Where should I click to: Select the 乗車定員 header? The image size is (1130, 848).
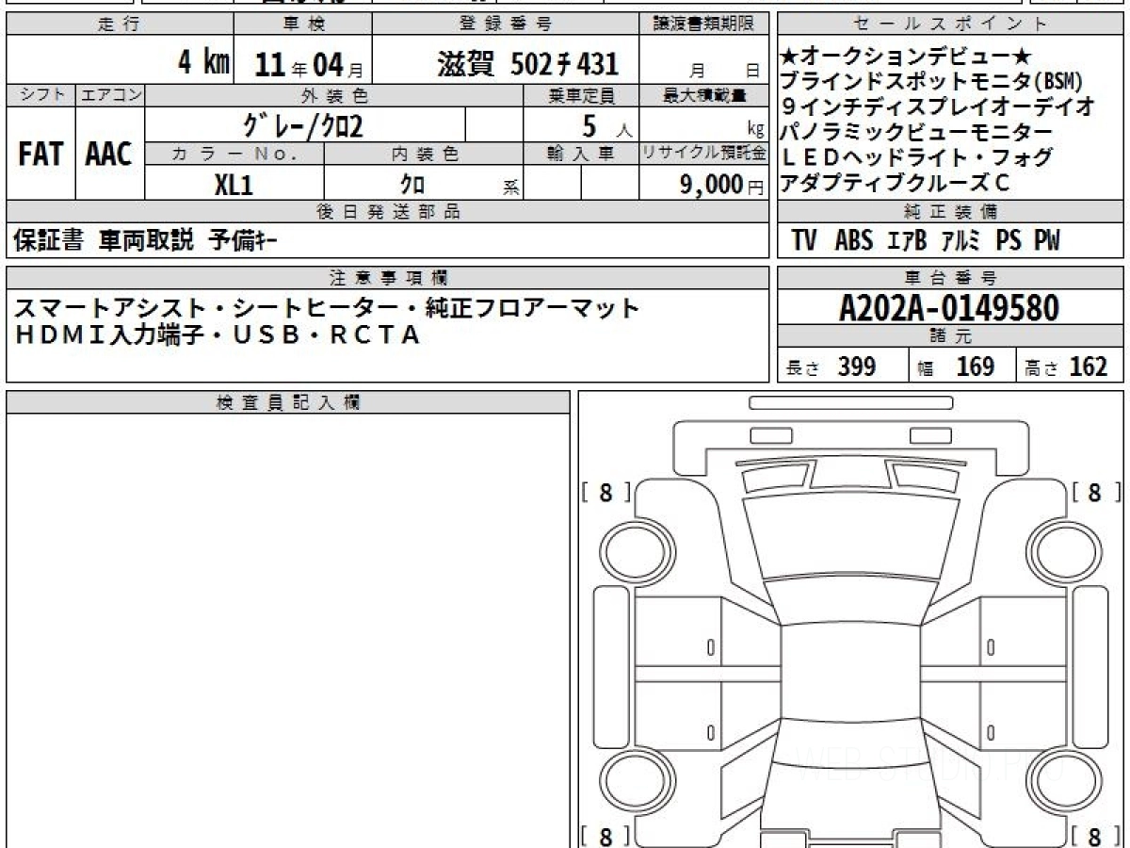point(581,95)
